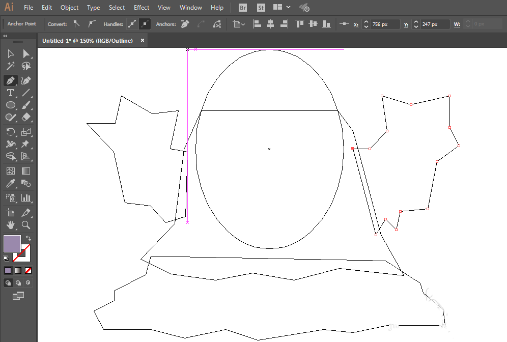Open the Effect menu
This screenshot has width=507, height=342.
[x=142, y=8]
